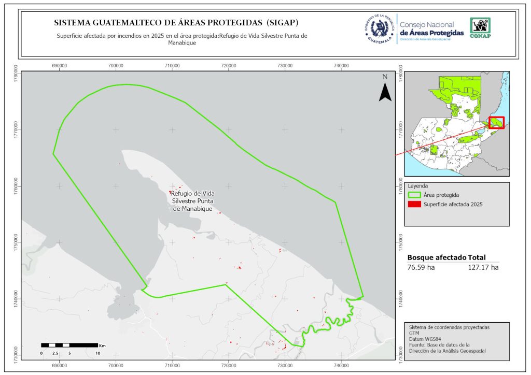Click the 'Consejo Nacional de Áreas Protegidas' logo text
Image resolution: width=531 pixels, height=375 pixels.
431,30
